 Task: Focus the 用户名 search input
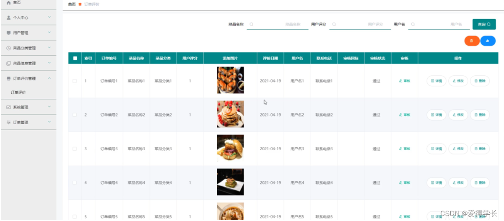coord(438,24)
